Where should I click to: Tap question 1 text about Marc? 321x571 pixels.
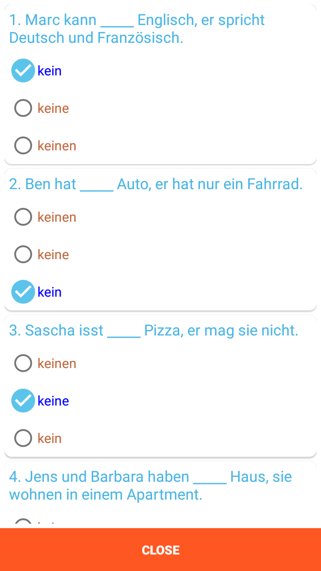click(x=137, y=29)
